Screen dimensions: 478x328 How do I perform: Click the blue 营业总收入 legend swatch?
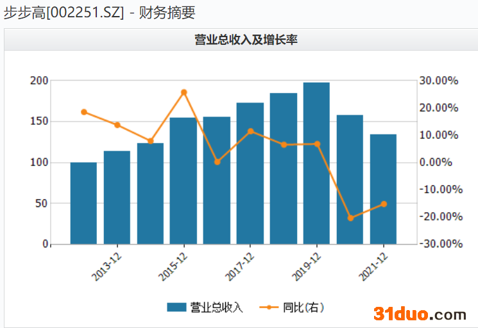[x=176, y=307]
